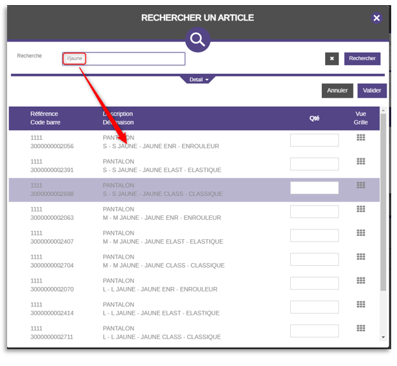Open grid view for barcode 3000000002407
397x366 pixels.
pos(361,233)
